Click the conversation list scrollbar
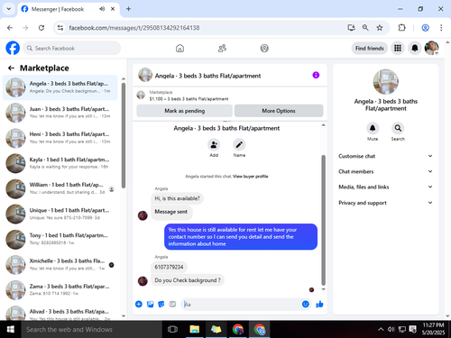This screenshot has width=451, height=338. (x=124, y=135)
